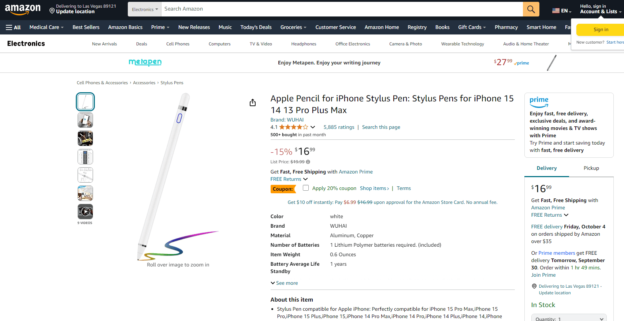Select the second product thumbnail
624x321 pixels.
coord(85,120)
